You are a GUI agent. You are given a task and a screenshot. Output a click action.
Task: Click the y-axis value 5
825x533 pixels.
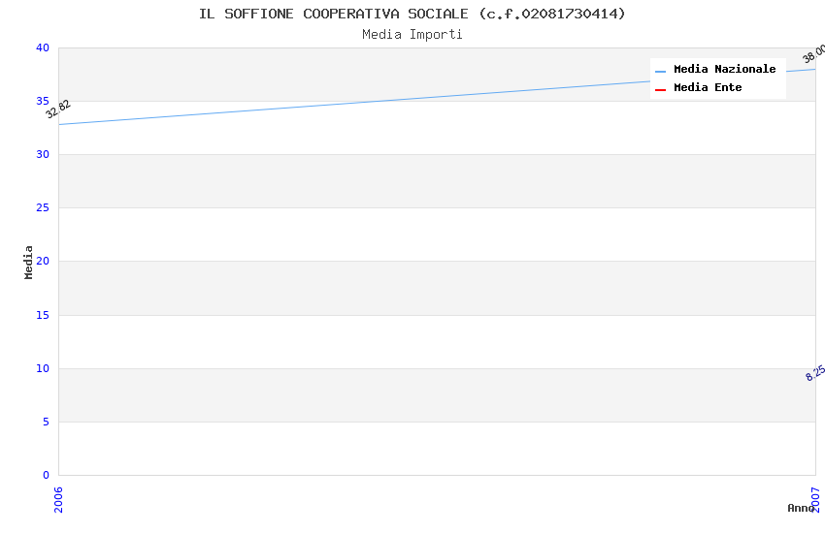(47, 423)
